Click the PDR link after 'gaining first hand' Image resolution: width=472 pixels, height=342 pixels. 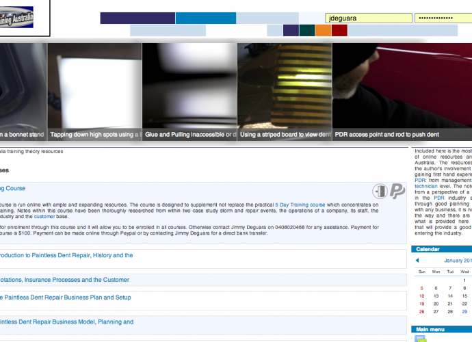click(x=420, y=180)
